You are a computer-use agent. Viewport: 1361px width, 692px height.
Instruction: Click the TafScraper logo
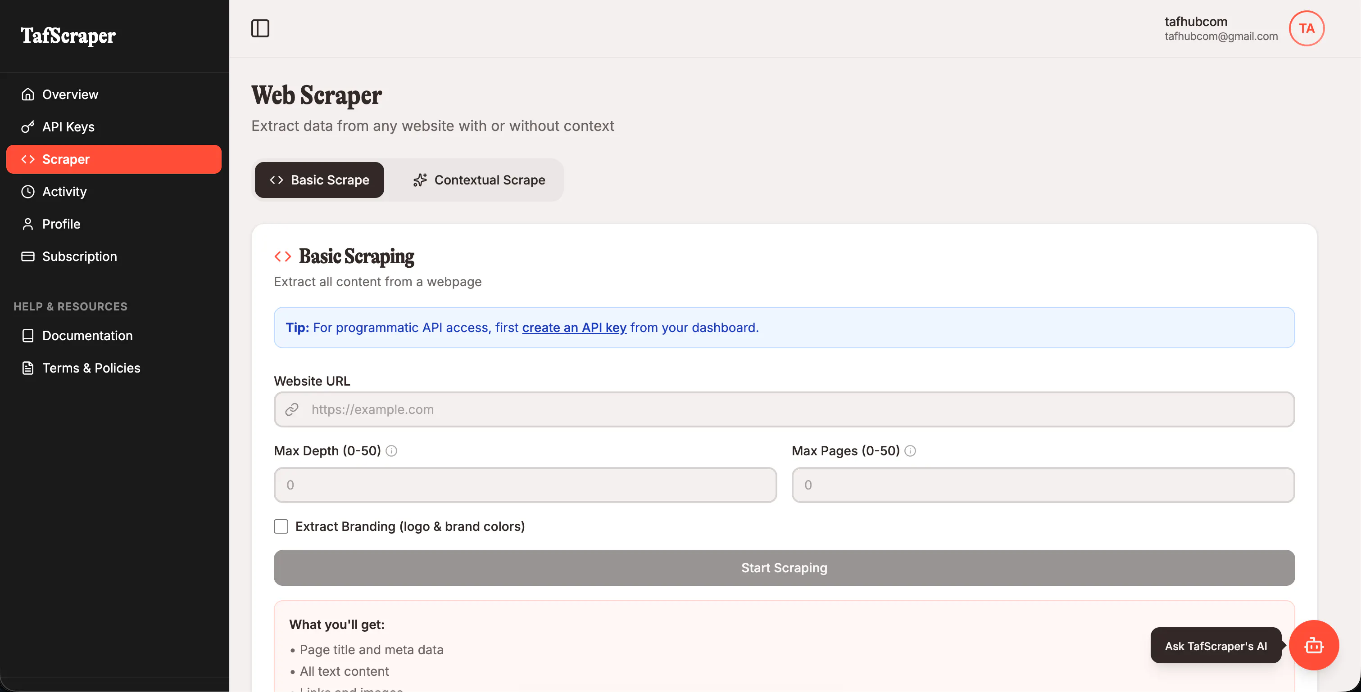(68, 36)
